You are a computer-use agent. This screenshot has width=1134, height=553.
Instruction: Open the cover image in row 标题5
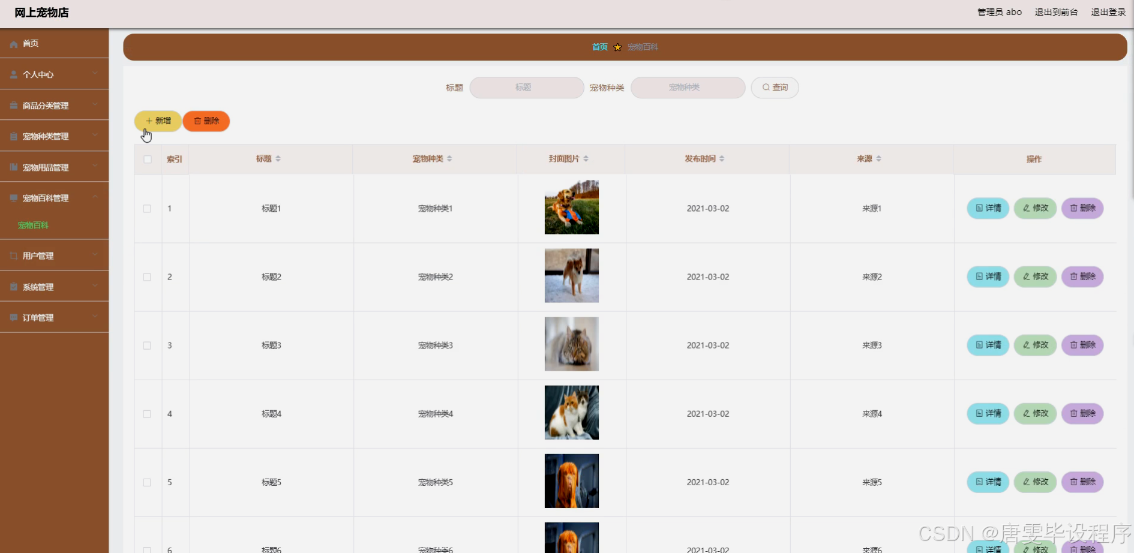point(571,480)
